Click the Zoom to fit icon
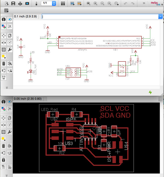 click(89, 4)
